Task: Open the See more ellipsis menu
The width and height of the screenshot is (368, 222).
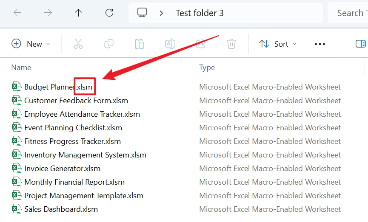Action: [320, 44]
